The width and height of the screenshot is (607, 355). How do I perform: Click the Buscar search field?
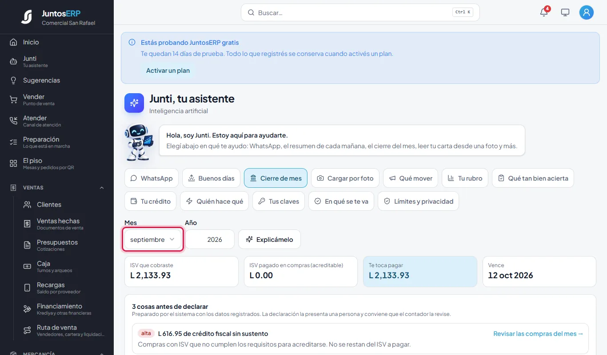pyautogui.click(x=360, y=12)
